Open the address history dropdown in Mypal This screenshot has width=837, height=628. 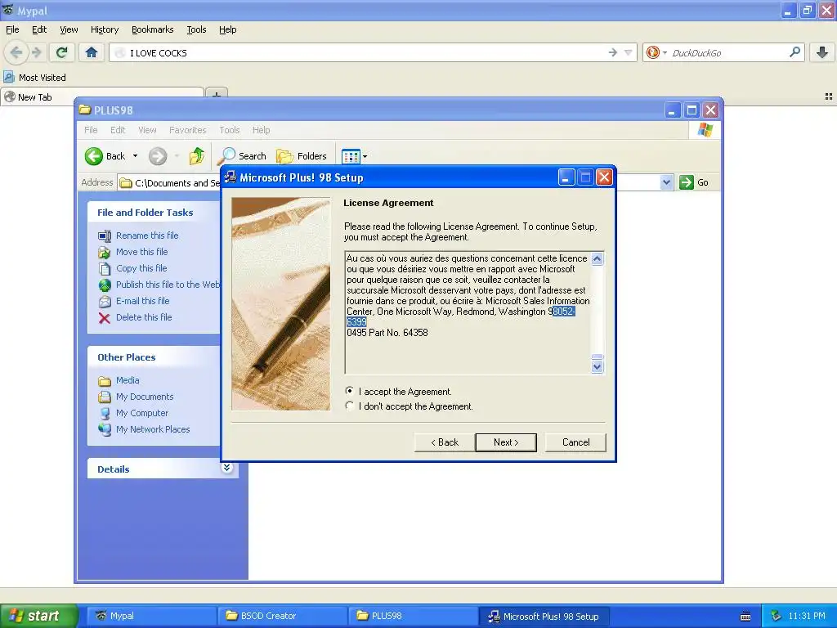coord(629,52)
